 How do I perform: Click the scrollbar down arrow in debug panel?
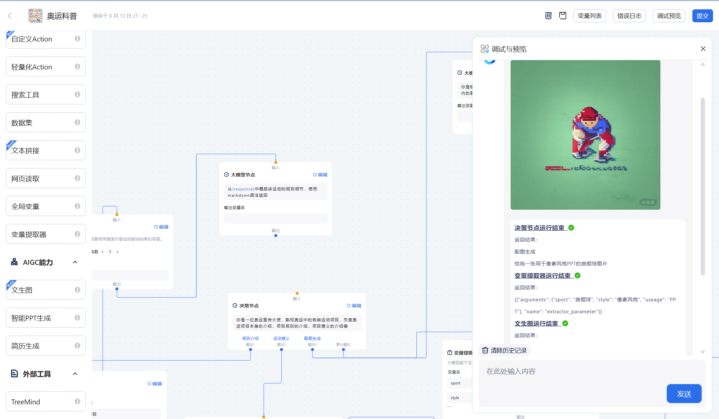click(x=703, y=352)
